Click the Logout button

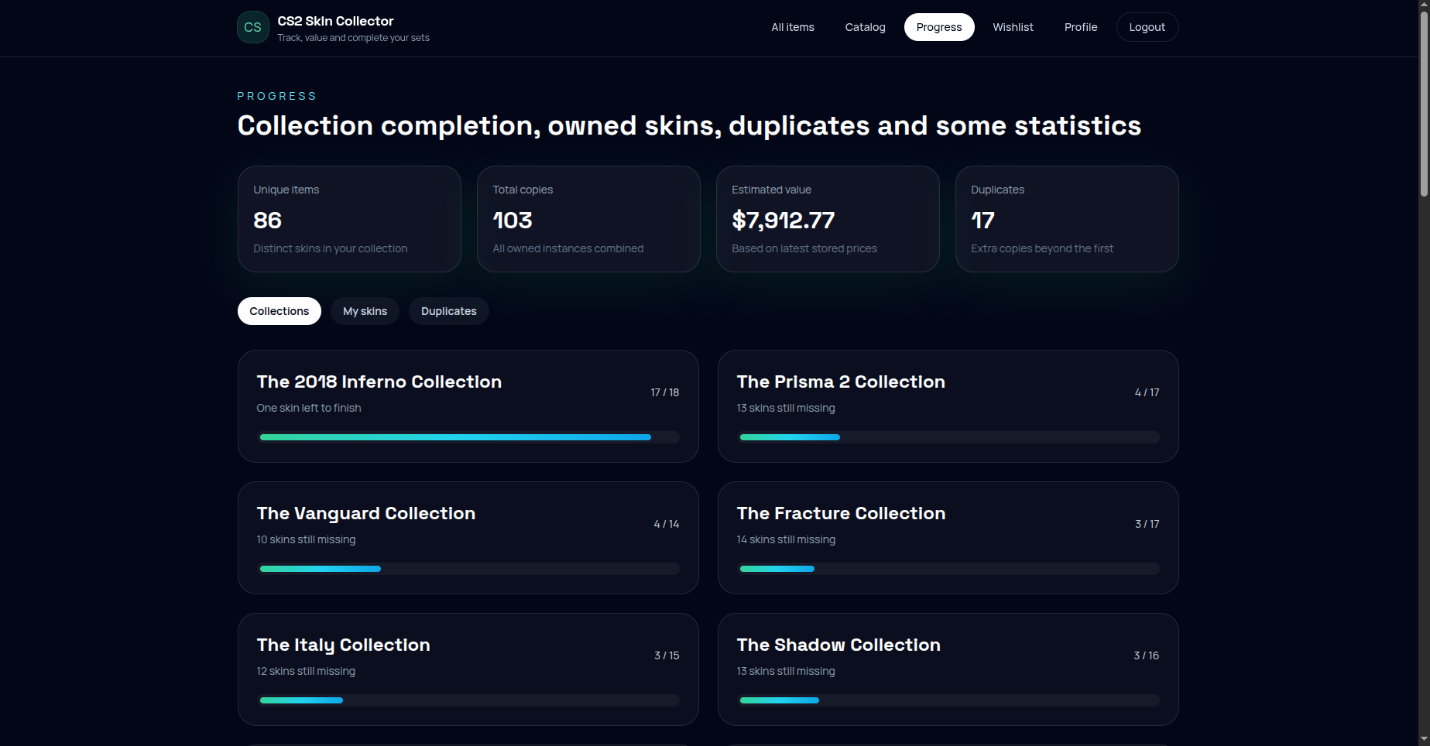point(1147,26)
